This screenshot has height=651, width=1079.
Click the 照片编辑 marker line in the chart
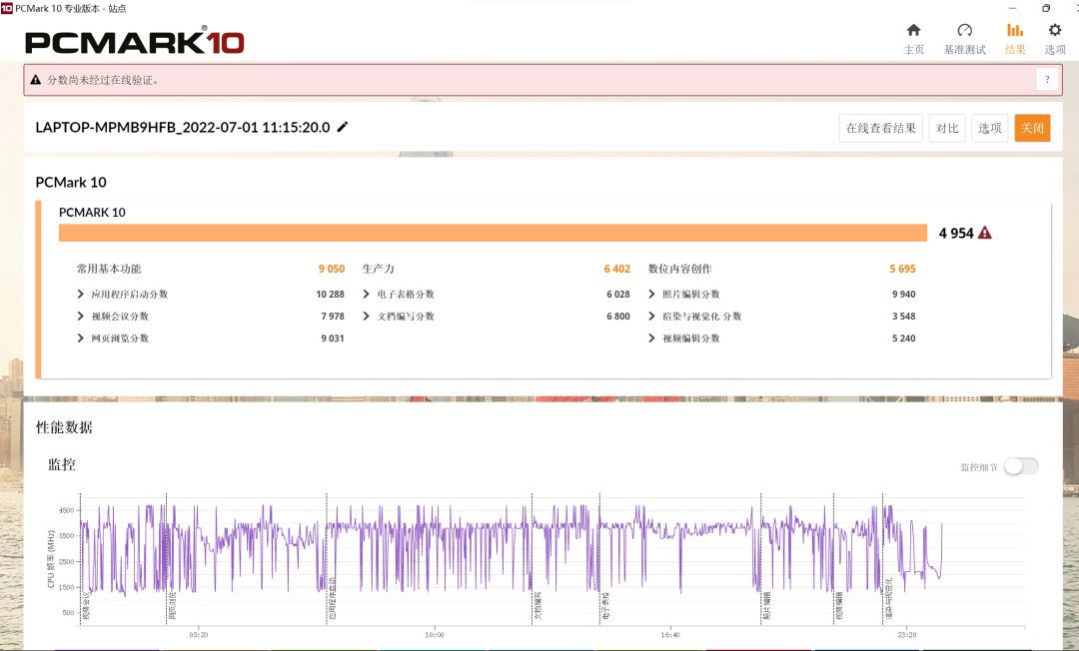(x=761, y=558)
